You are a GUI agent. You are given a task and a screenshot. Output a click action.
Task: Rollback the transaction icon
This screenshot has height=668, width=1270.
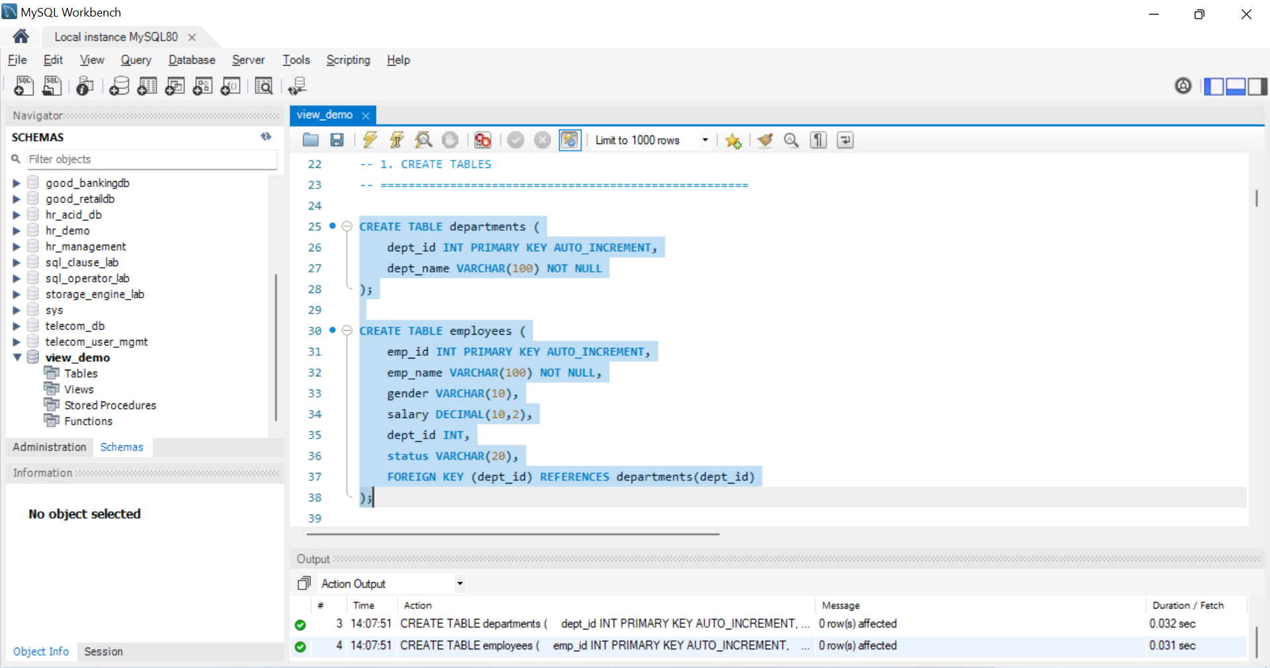(543, 140)
